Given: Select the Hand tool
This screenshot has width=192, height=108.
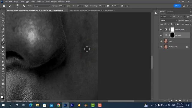Looking at the screenshot, I should (3, 83).
